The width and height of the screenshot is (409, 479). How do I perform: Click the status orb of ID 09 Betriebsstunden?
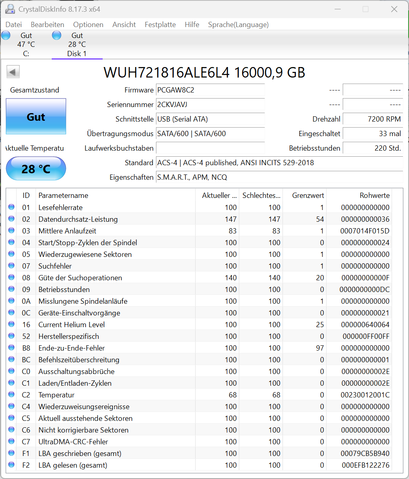click(11, 289)
